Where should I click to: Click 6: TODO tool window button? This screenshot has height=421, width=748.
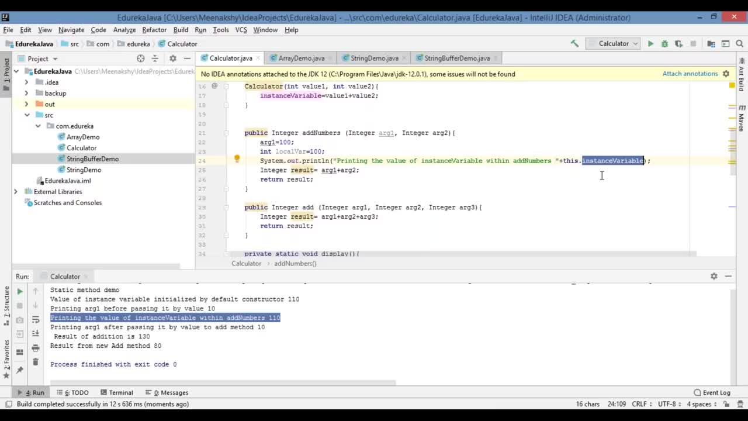coord(72,392)
